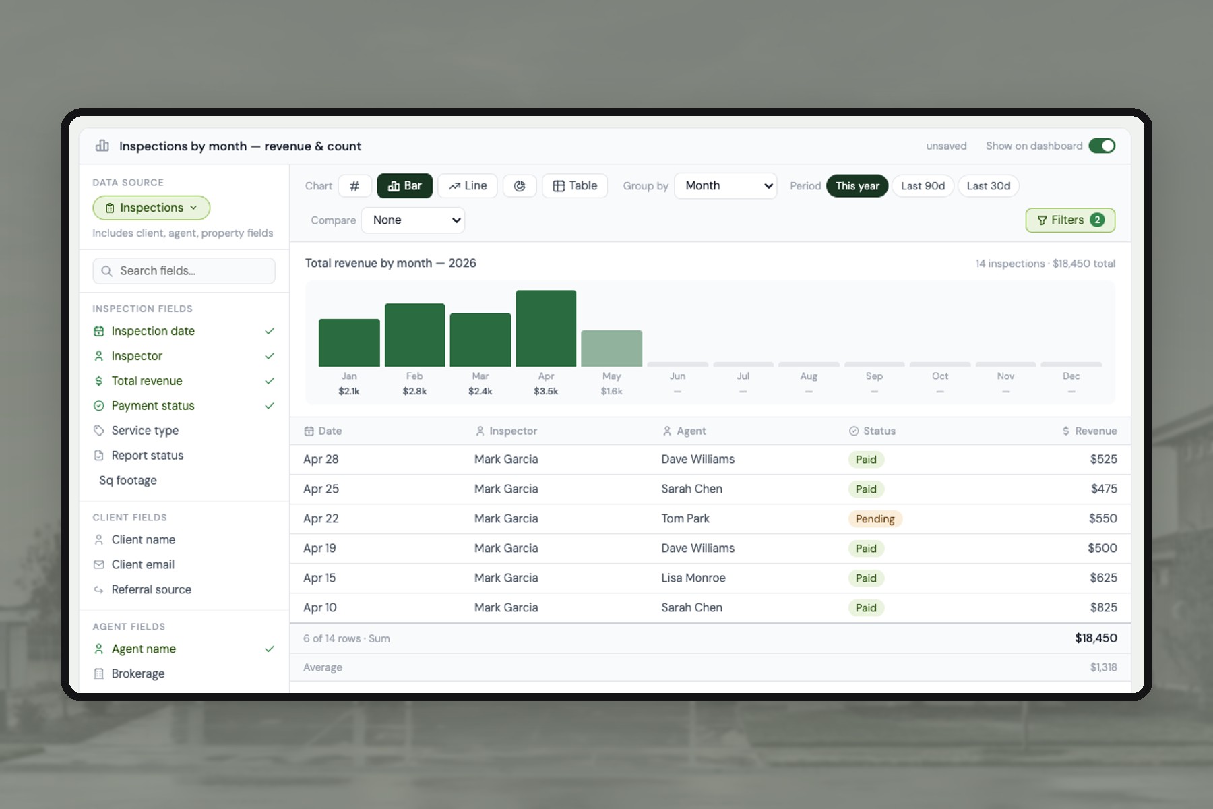Image resolution: width=1213 pixels, height=809 pixels.
Task: Click the magnifier icon in Search fields
Action: (x=106, y=271)
